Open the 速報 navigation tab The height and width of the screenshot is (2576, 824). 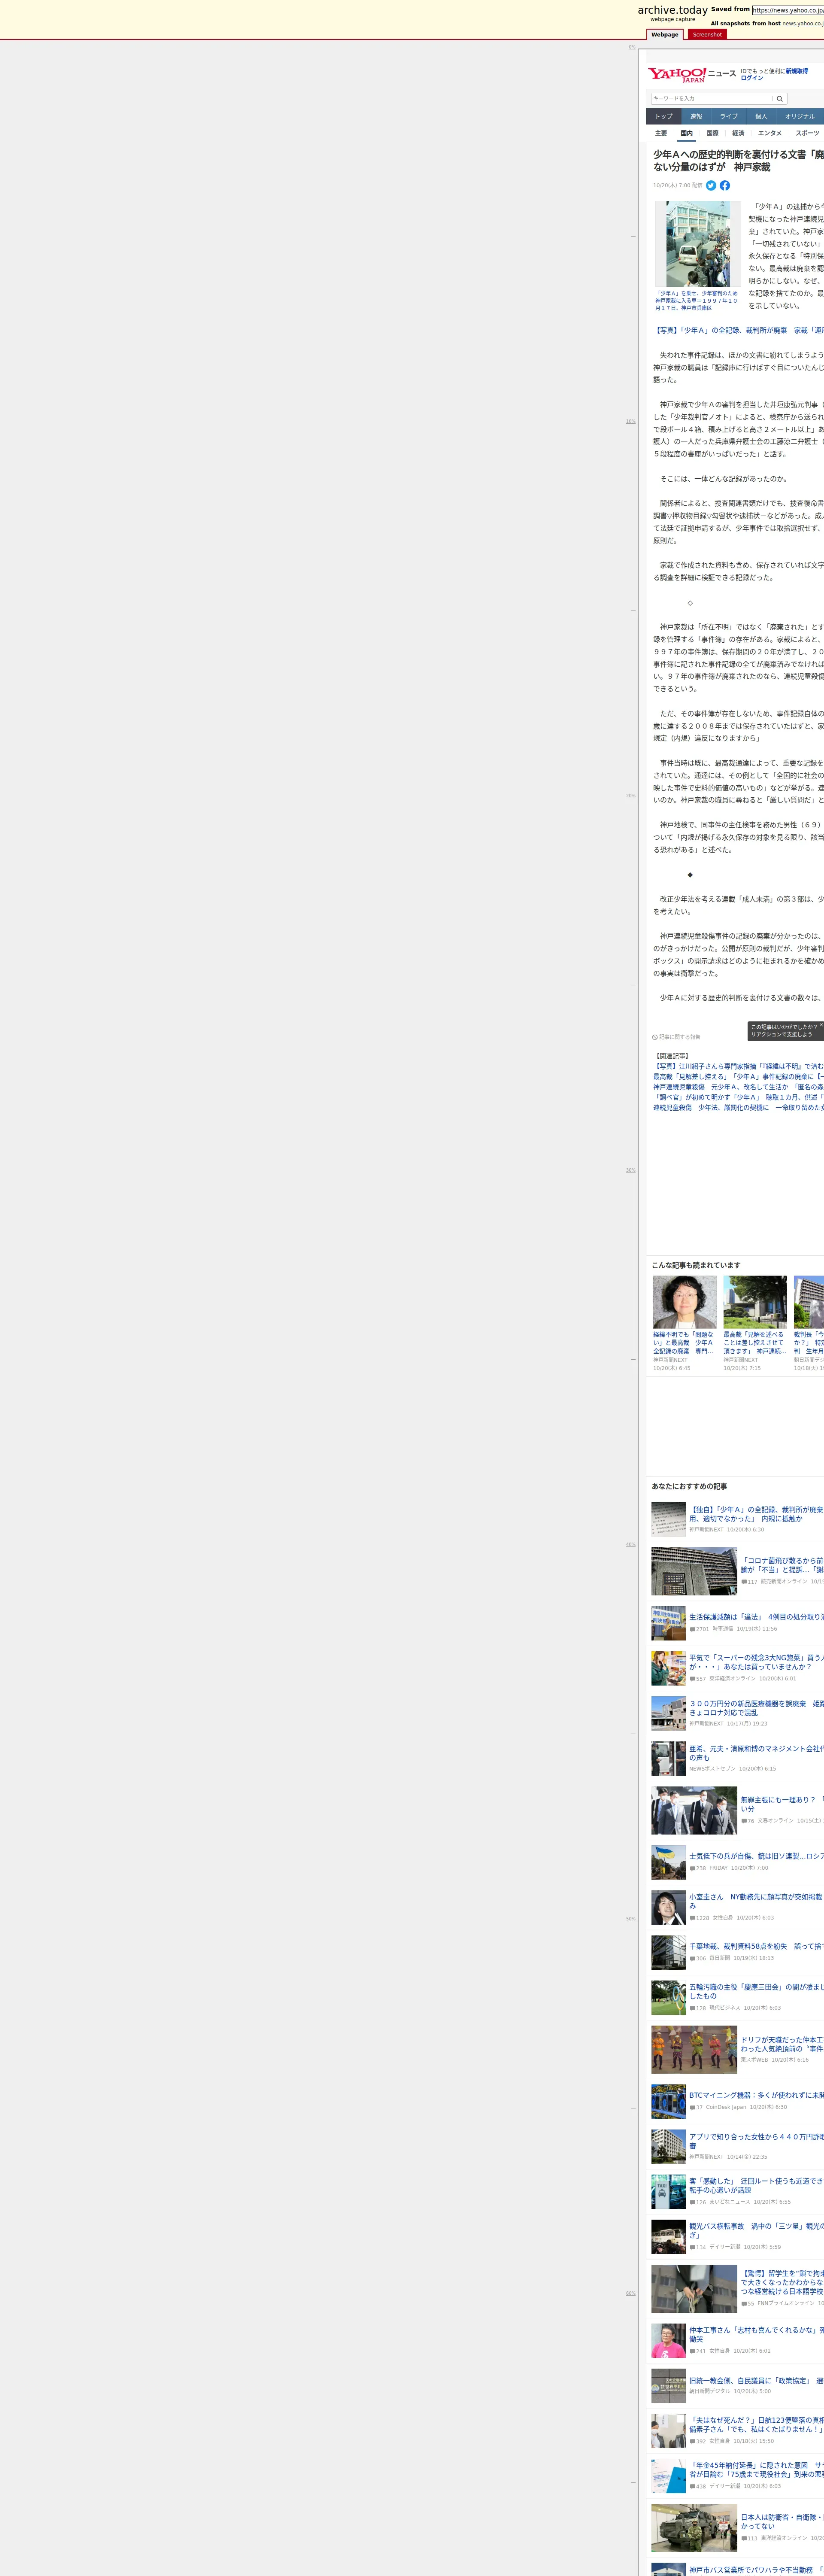(696, 116)
